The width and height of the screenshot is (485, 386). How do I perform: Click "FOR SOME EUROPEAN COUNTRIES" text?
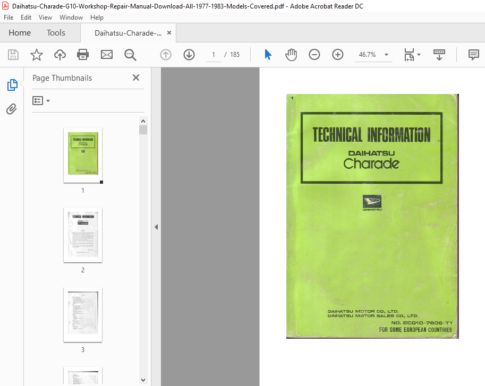coord(415,330)
